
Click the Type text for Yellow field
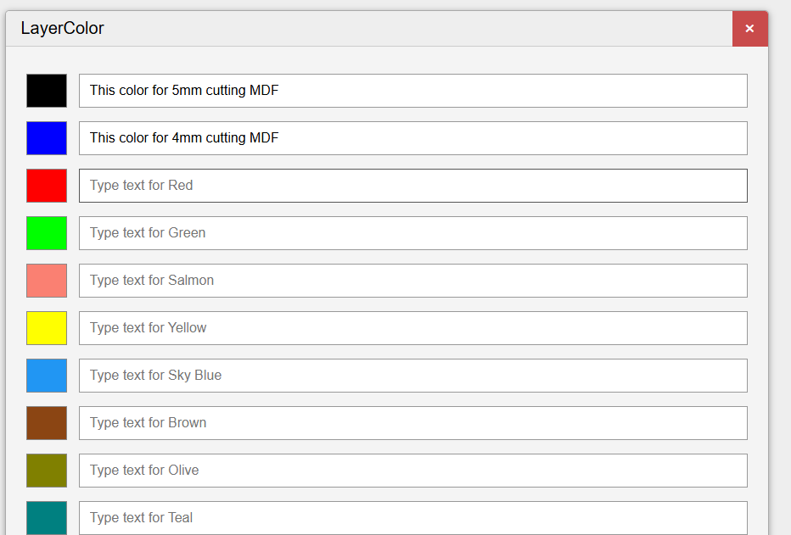click(413, 328)
